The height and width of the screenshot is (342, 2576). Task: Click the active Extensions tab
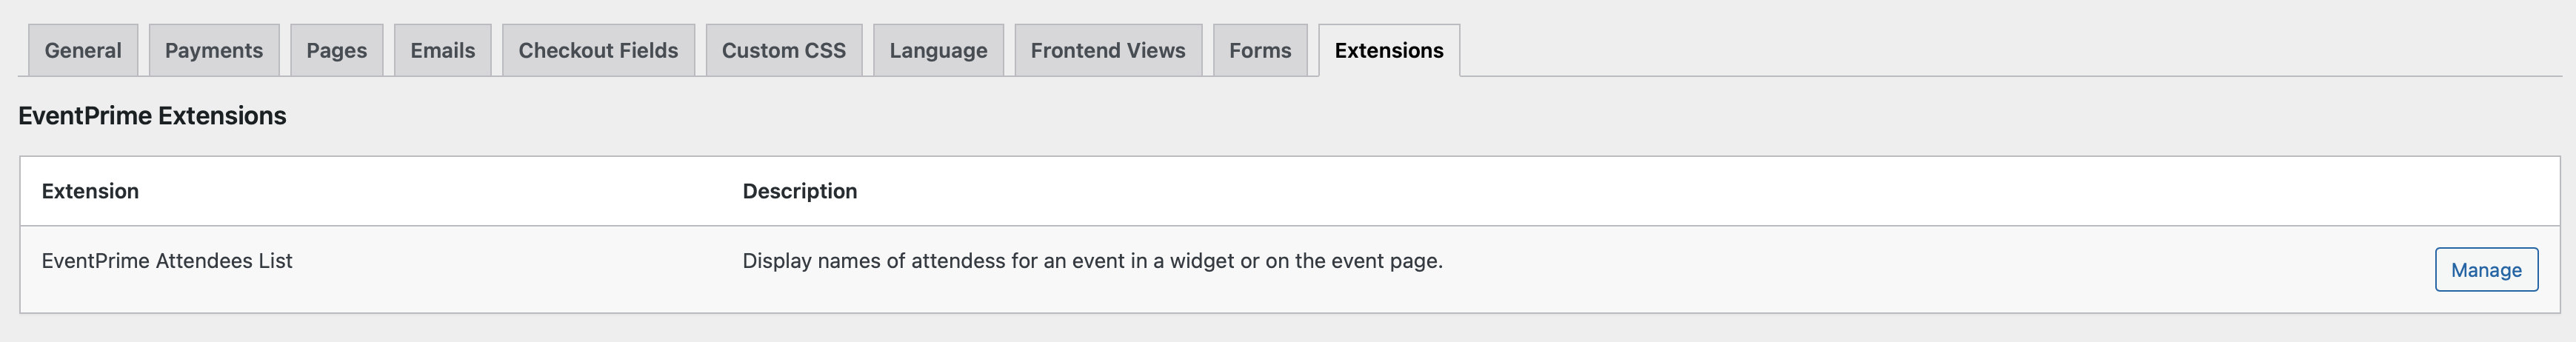coord(1388,50)
